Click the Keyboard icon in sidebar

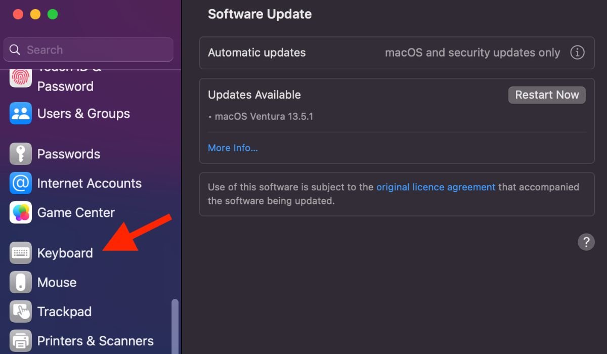point(21,253)
